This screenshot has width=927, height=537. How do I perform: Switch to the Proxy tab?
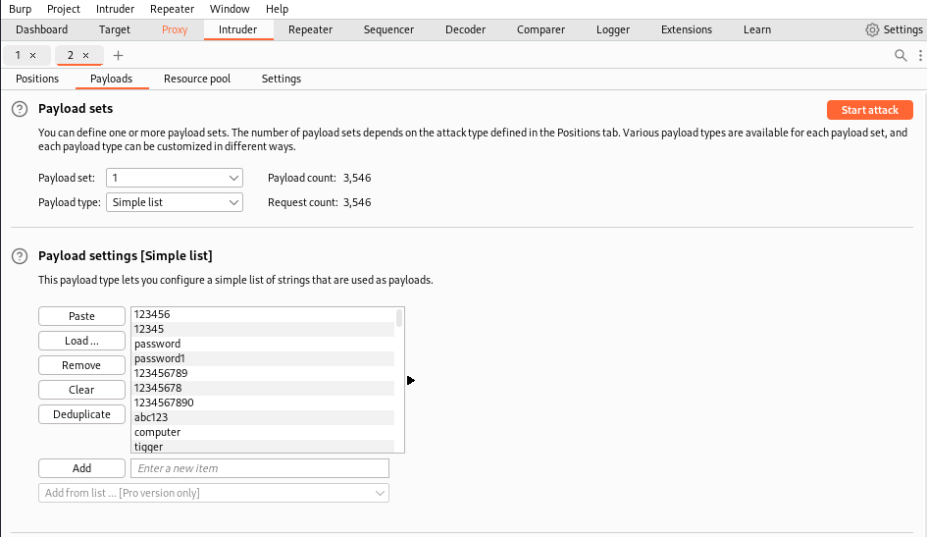[x=175, y=29]
